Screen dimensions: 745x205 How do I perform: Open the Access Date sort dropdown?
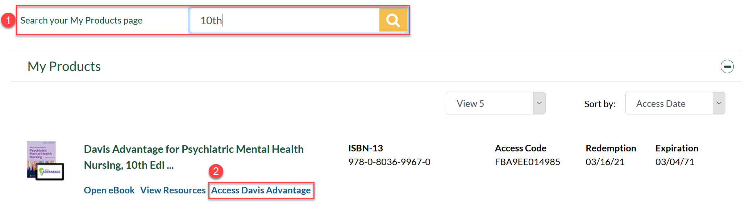669,104
